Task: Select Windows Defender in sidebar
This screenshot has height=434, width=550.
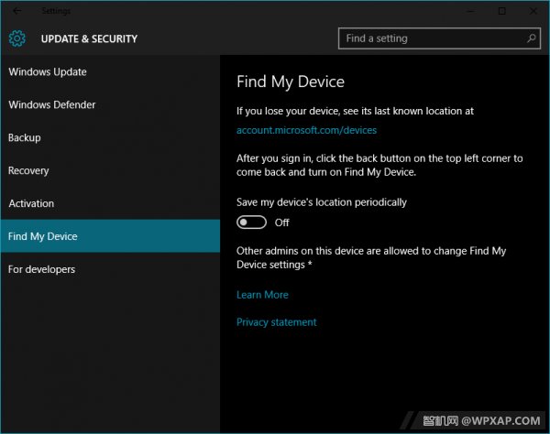Action: pyautogui.click(x=52, y=104)
